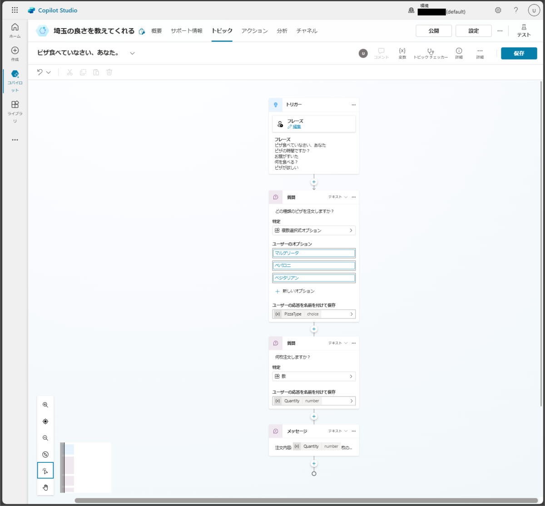The width and height of the screenshot is (545, 506).
Task: Open the quantity question's テキスト dropdown
Action: 338,343
